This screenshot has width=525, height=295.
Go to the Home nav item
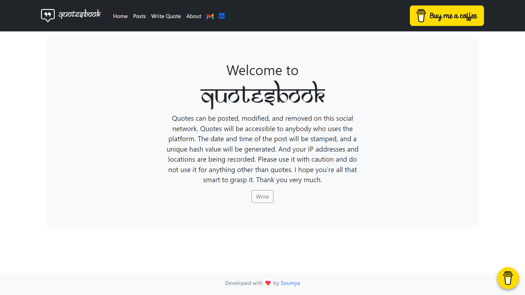click(120, 16)
